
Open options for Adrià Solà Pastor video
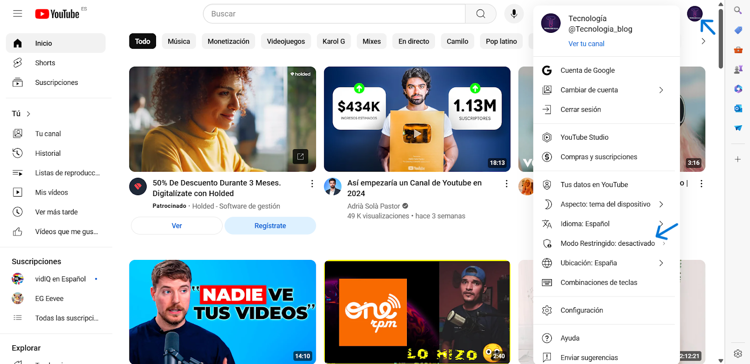(506, 184)
